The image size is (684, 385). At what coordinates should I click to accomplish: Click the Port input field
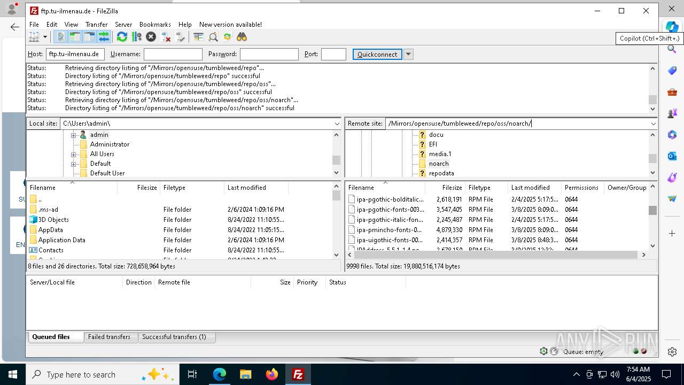click(x=333, y=54)
